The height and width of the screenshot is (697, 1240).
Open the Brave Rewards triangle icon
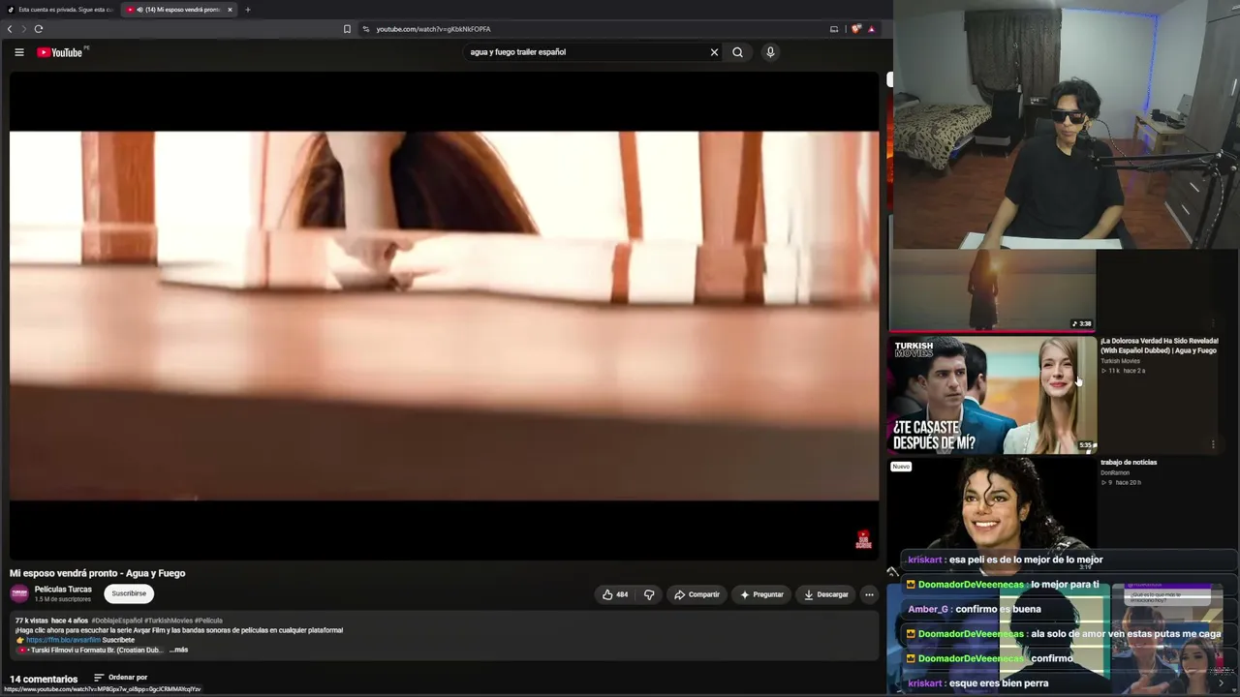871,29
